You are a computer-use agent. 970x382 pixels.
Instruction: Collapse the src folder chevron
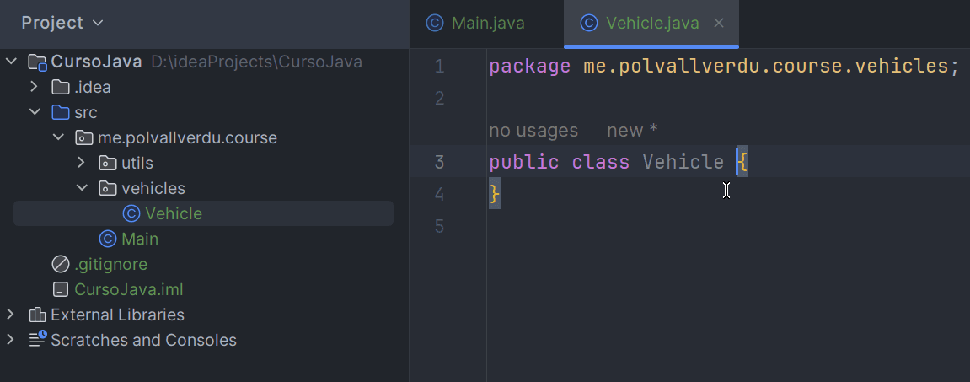click(x=35, y=112)
